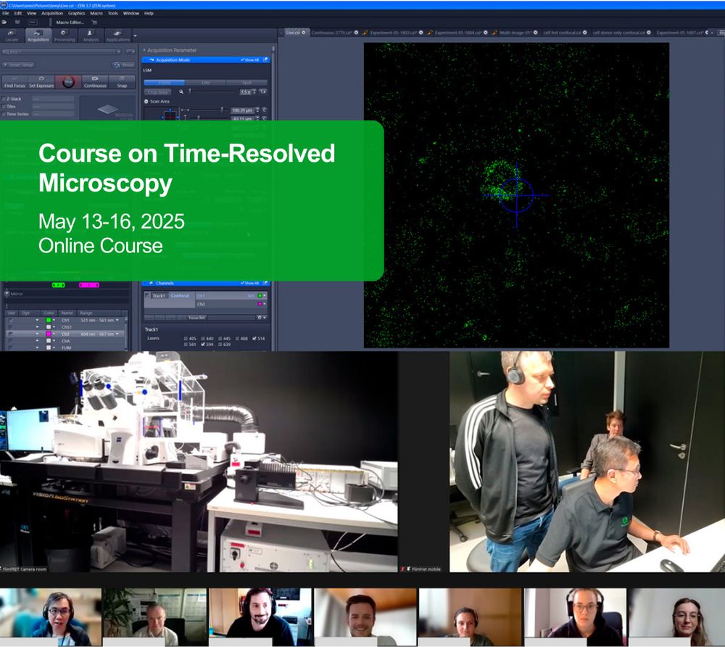The height and width of the screenshot is (647, 725).
Task: Open the File menu
Action: click(6, 13)
